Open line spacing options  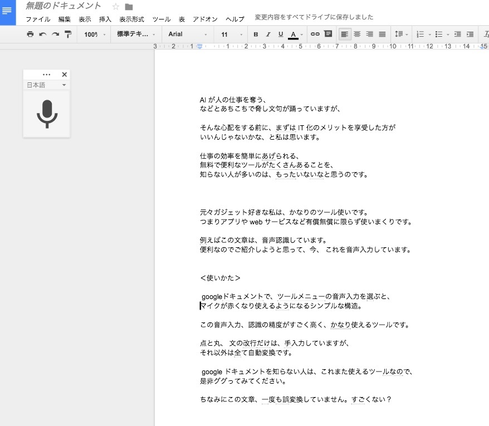401,34
